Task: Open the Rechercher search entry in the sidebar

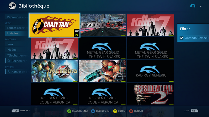Action: point(17,61)
